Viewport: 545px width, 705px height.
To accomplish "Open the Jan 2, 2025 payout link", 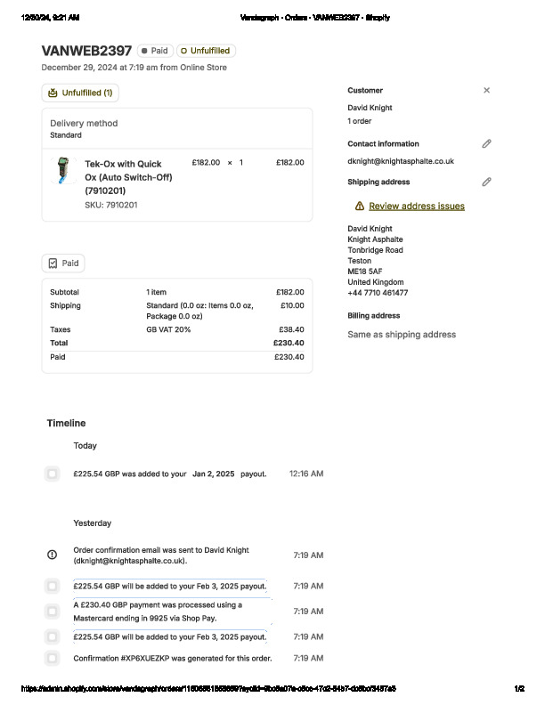I will click(x=213, y=474).
